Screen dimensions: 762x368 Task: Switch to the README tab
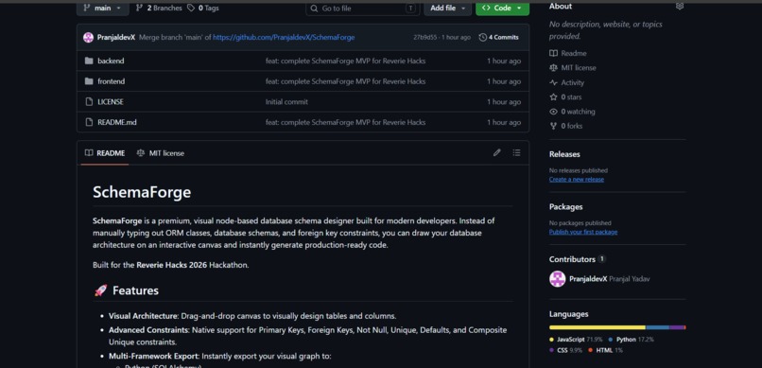(105, 153)
